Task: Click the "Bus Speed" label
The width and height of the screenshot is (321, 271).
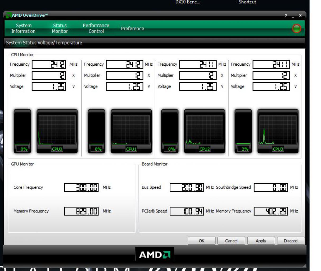Action: pos(151,187)
